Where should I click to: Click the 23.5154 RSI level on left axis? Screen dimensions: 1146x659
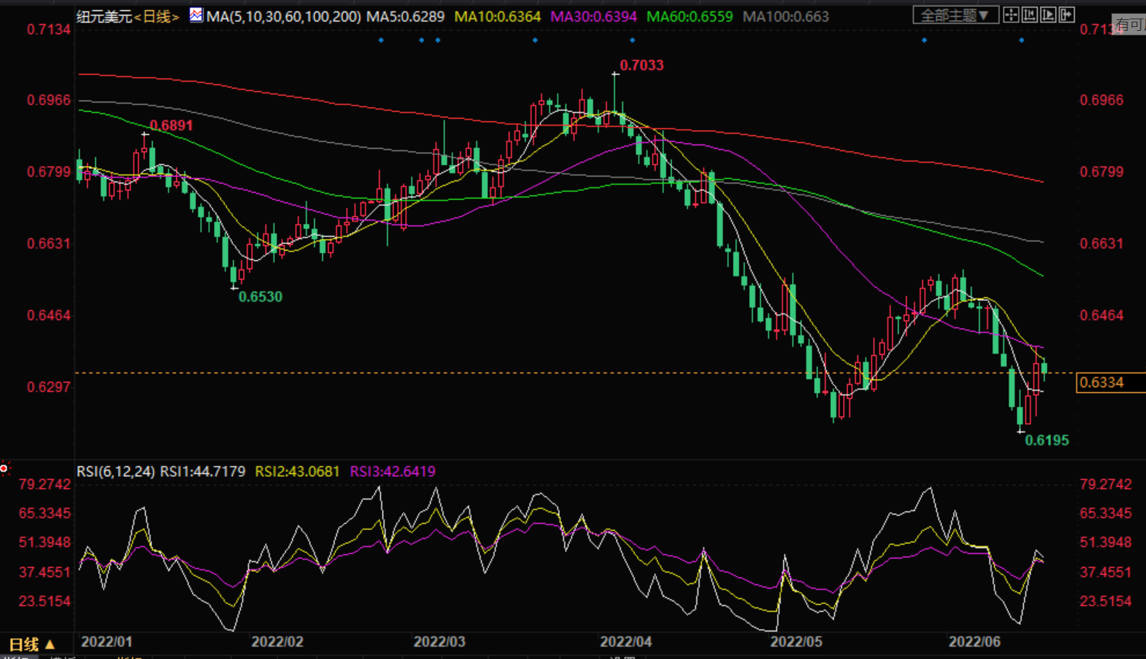coord(45,601)
